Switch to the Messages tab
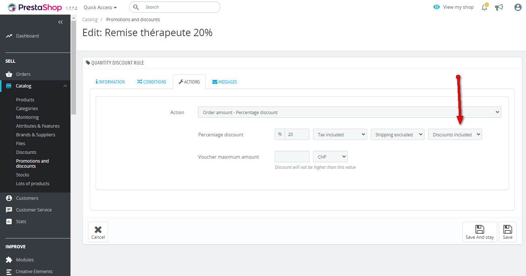This screenshot has width=526, height=276. click(x=225, y=82)
